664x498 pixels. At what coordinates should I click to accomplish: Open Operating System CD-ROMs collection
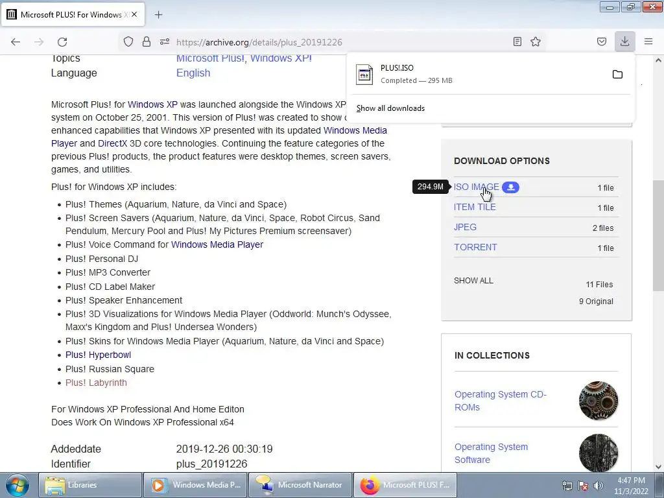[500, 401]
